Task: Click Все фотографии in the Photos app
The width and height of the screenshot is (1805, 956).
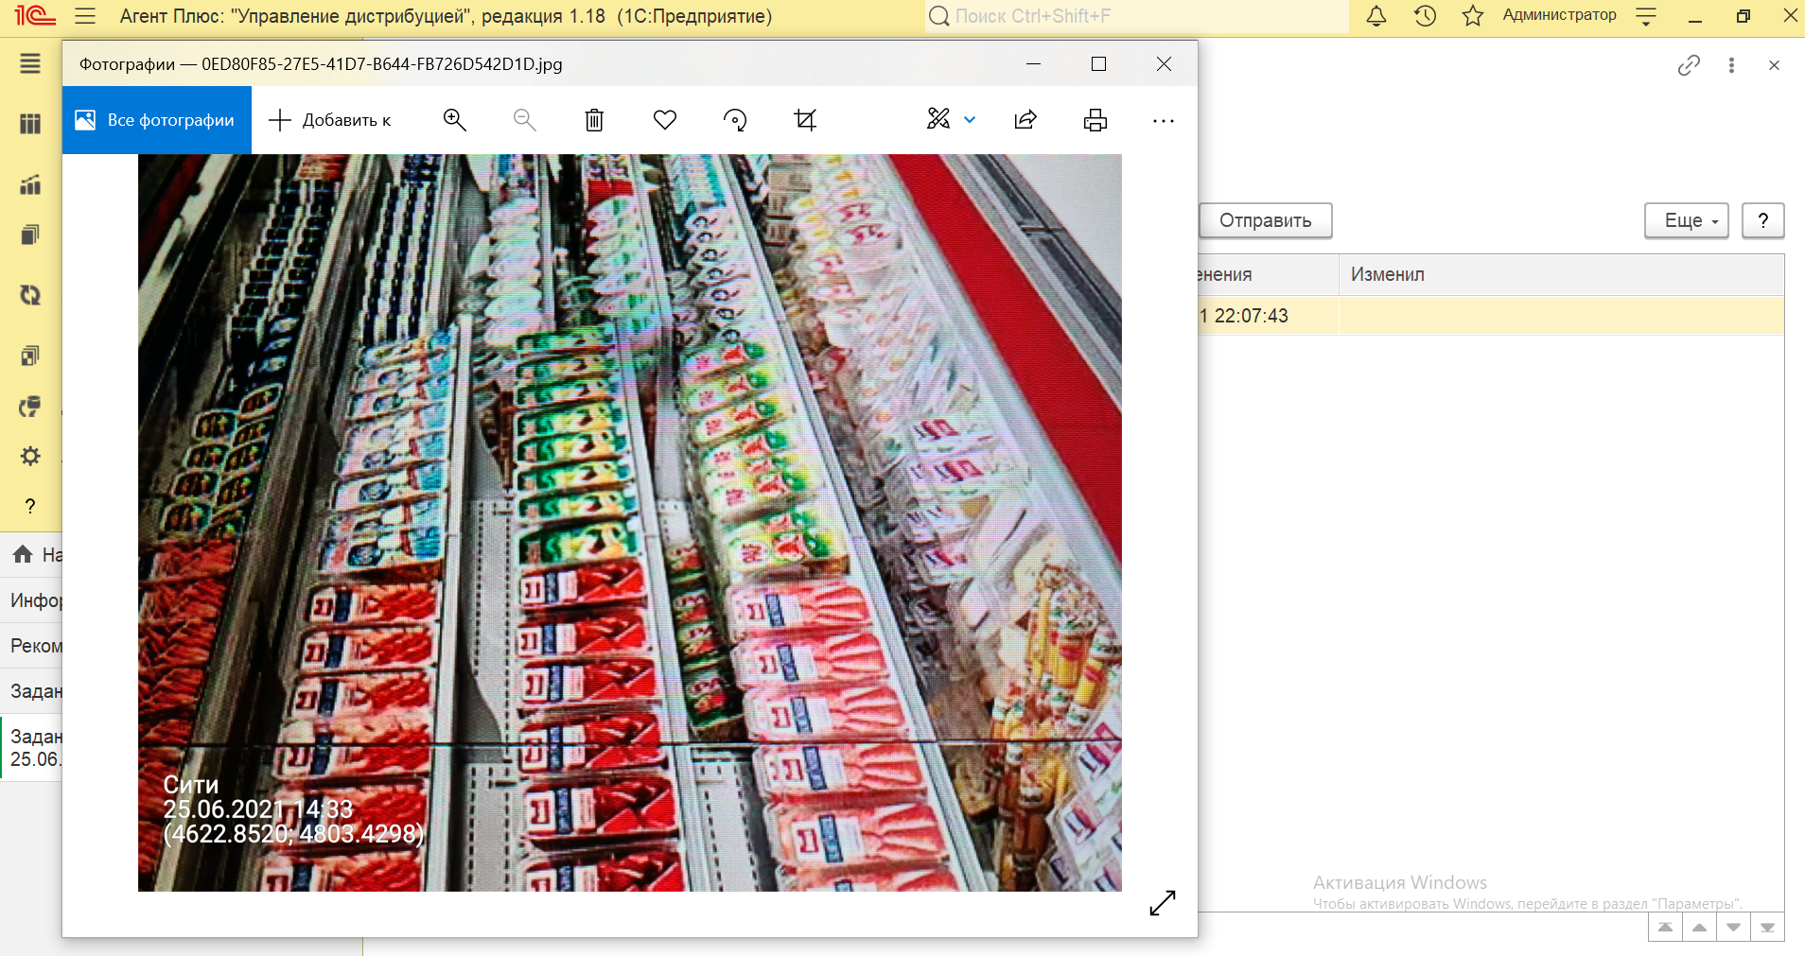Action: (157, 120)
